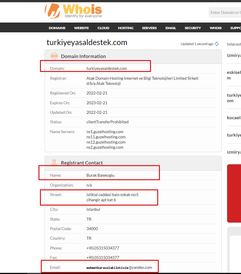Open the SECURITY menu
The height and width of the screenshot is (274, 241).
coord(193,28)
